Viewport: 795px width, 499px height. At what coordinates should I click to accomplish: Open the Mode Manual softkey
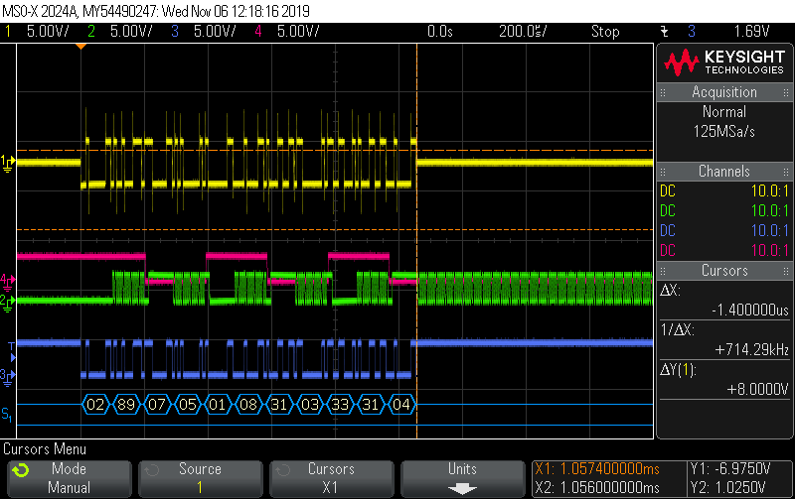point(69,478)
